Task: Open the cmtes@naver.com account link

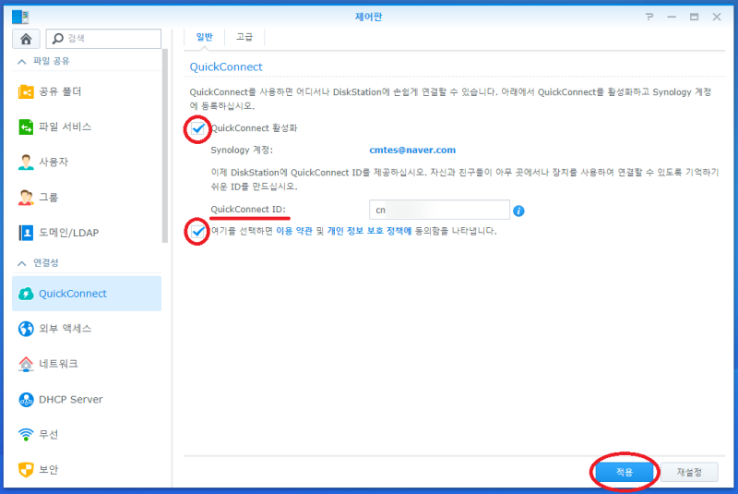Action: pyautogui.click(x=412, y=150)
